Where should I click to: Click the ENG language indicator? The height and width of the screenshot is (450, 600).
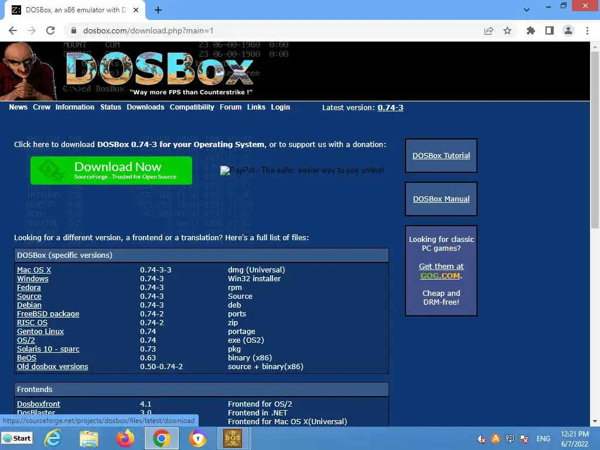point(543,439)
